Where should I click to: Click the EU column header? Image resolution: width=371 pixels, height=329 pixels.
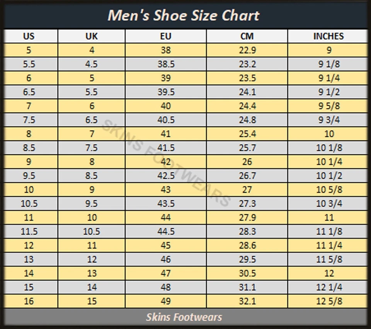(165, 36)
